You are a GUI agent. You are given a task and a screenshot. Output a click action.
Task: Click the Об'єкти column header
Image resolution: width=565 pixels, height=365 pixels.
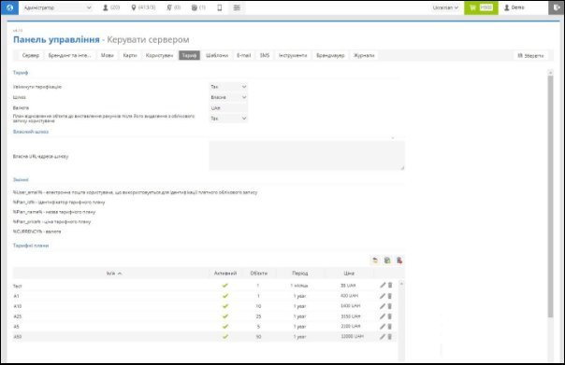259,274
